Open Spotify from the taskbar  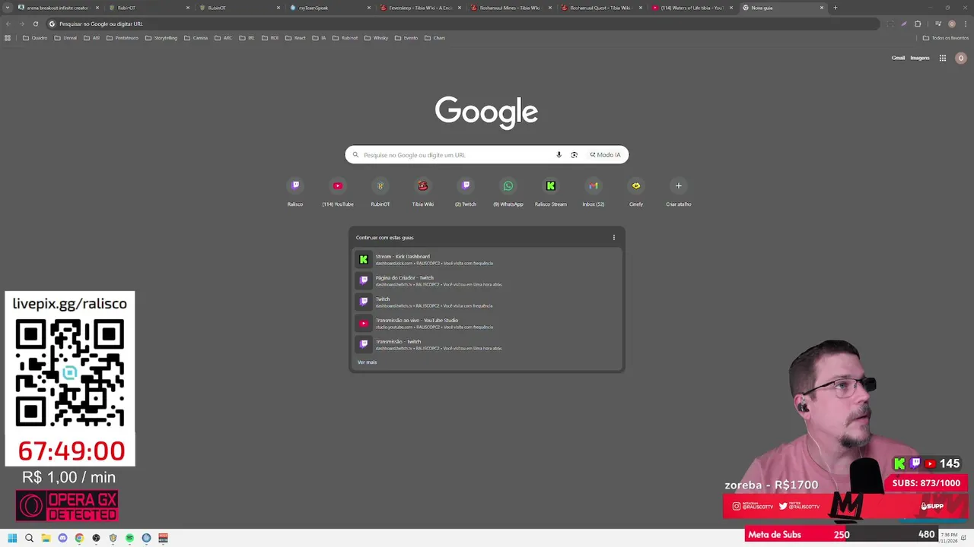pyautogui.click(x=129, y=538)
